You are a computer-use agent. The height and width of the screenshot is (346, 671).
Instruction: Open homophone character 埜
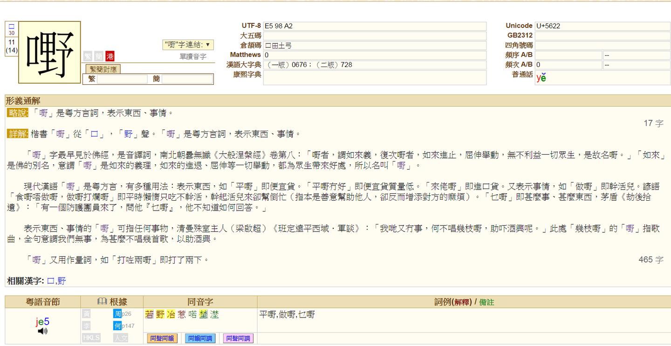203,314
